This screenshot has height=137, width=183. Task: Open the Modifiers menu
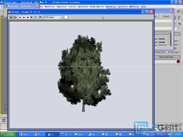click(50, 6)
